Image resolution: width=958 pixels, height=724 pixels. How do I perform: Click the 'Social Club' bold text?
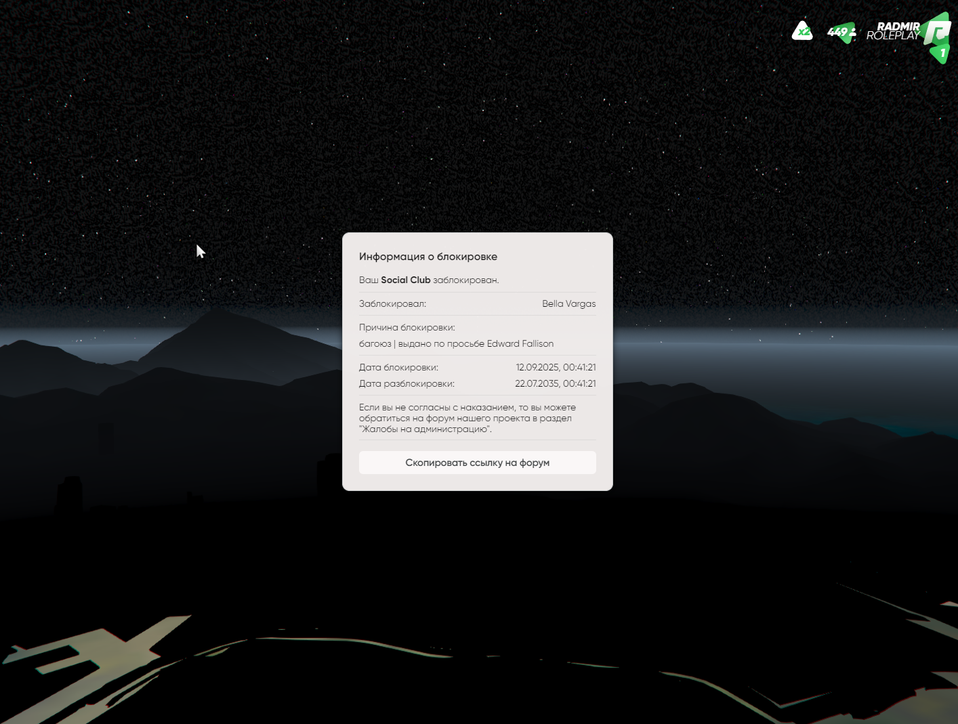pos(406,280)
